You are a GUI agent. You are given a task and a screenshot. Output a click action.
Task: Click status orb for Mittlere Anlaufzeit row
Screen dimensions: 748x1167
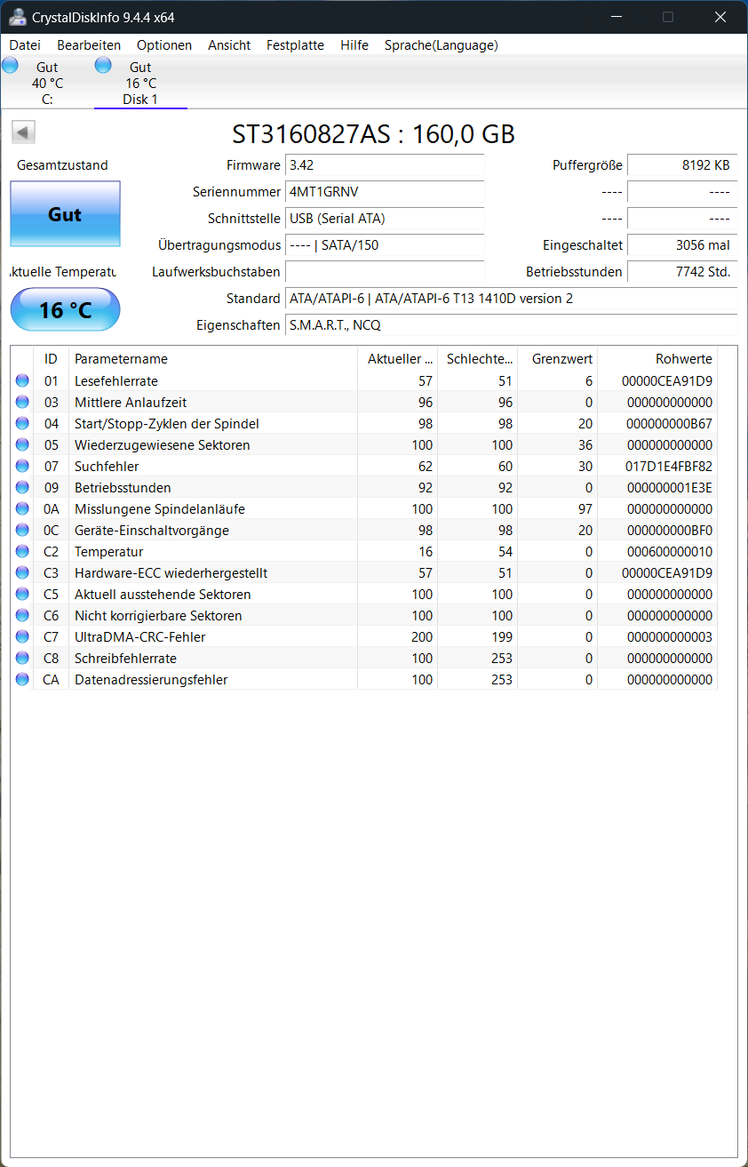click(x=22, y=403)
